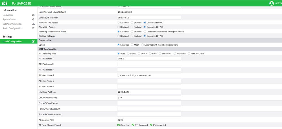Click the AC Control Port field
This screenshot has height=129, width=282.
click(149, 120)
